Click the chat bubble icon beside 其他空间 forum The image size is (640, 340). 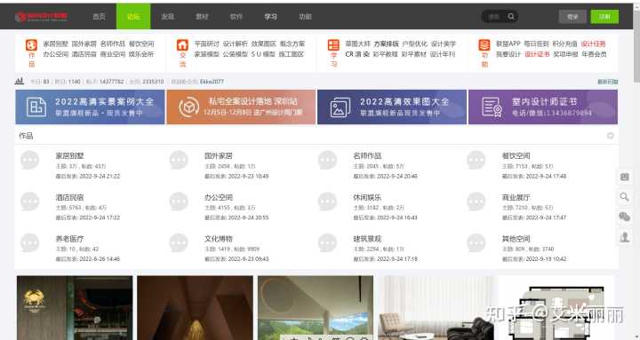pyautogui.click(x=476, y=242)
